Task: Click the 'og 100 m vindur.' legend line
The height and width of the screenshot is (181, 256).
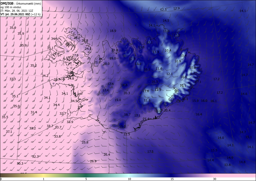Action: coord(11,7)
